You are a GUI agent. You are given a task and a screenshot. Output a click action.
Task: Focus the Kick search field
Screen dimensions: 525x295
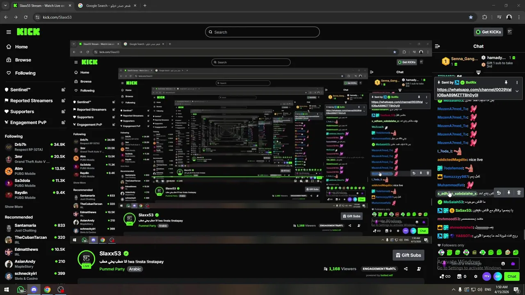[262, 32]
